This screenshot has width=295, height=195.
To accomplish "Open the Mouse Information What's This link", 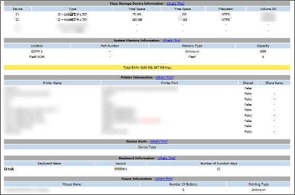I will [x=164, y=179].
